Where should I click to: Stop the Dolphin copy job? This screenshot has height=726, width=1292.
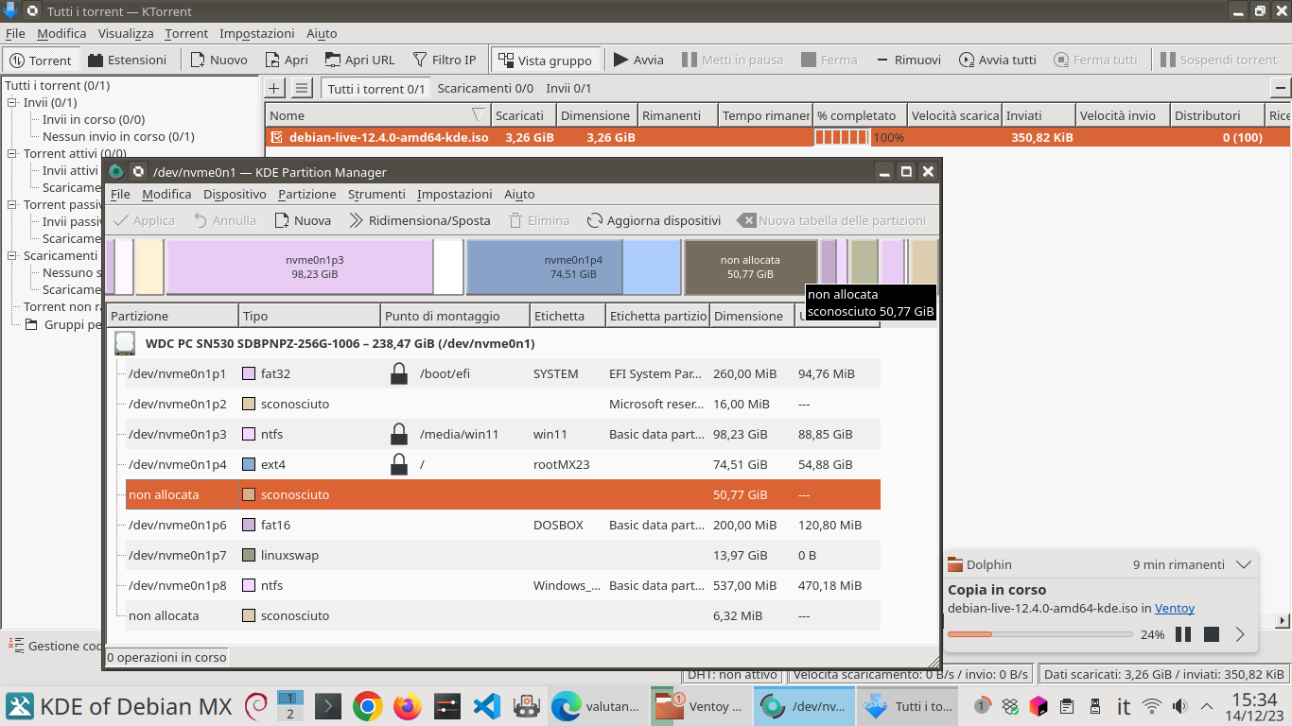[x=1212, y=634]
